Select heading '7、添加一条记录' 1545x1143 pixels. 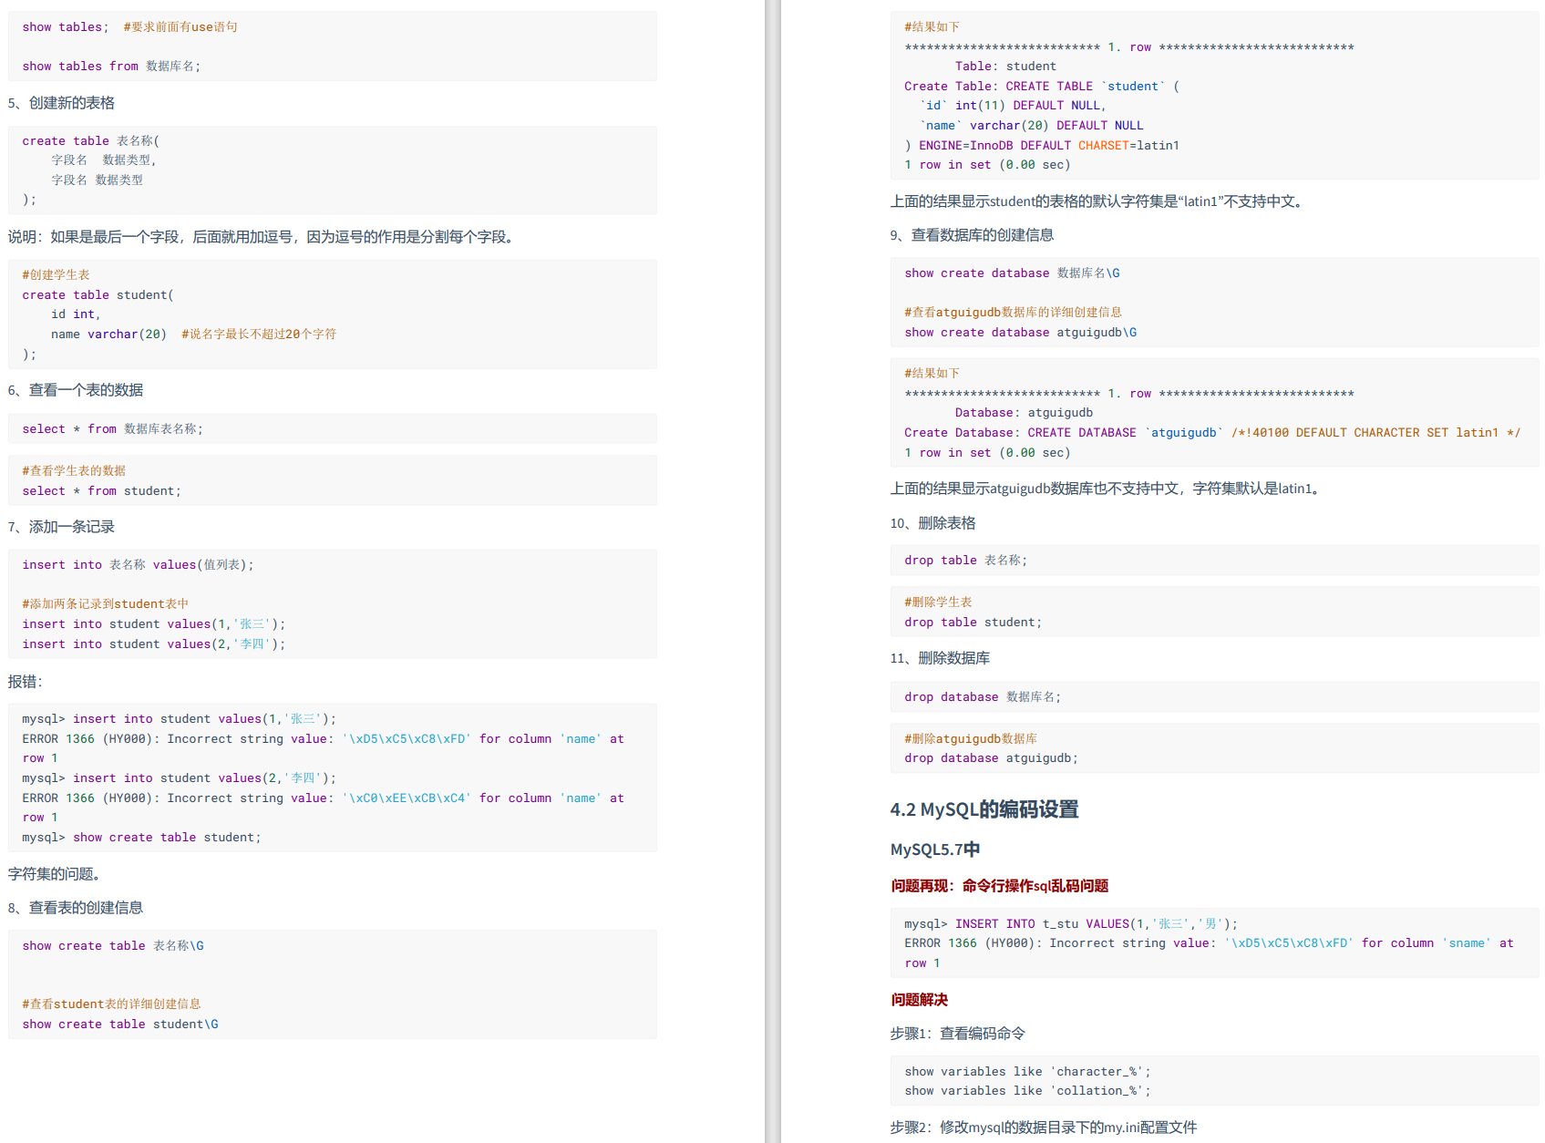point(61,527)
